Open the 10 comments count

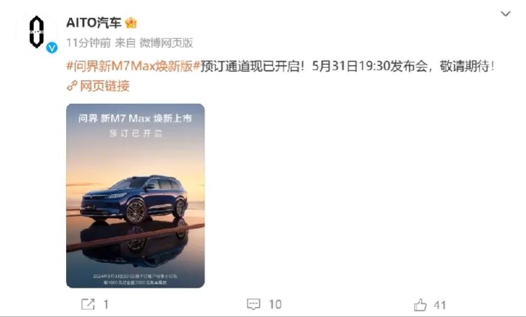coord(275,304)
